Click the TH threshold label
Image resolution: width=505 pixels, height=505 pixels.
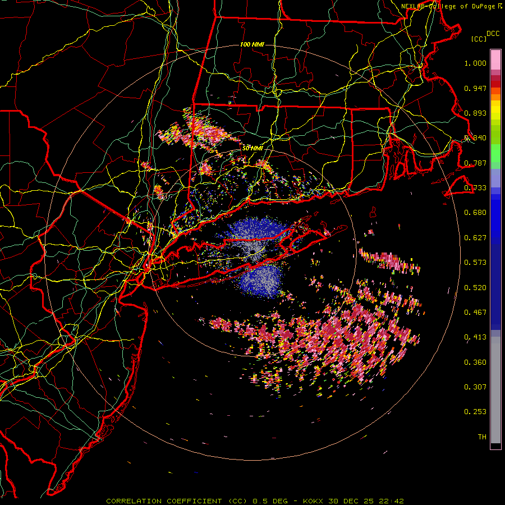[482, 437]
